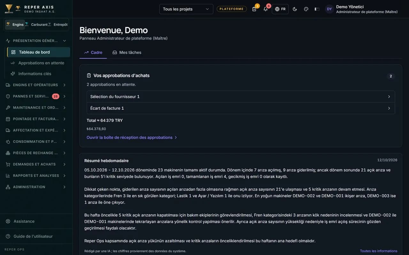
Task: Open Guide de l'utilisateur
Action: tap(36, 236)
